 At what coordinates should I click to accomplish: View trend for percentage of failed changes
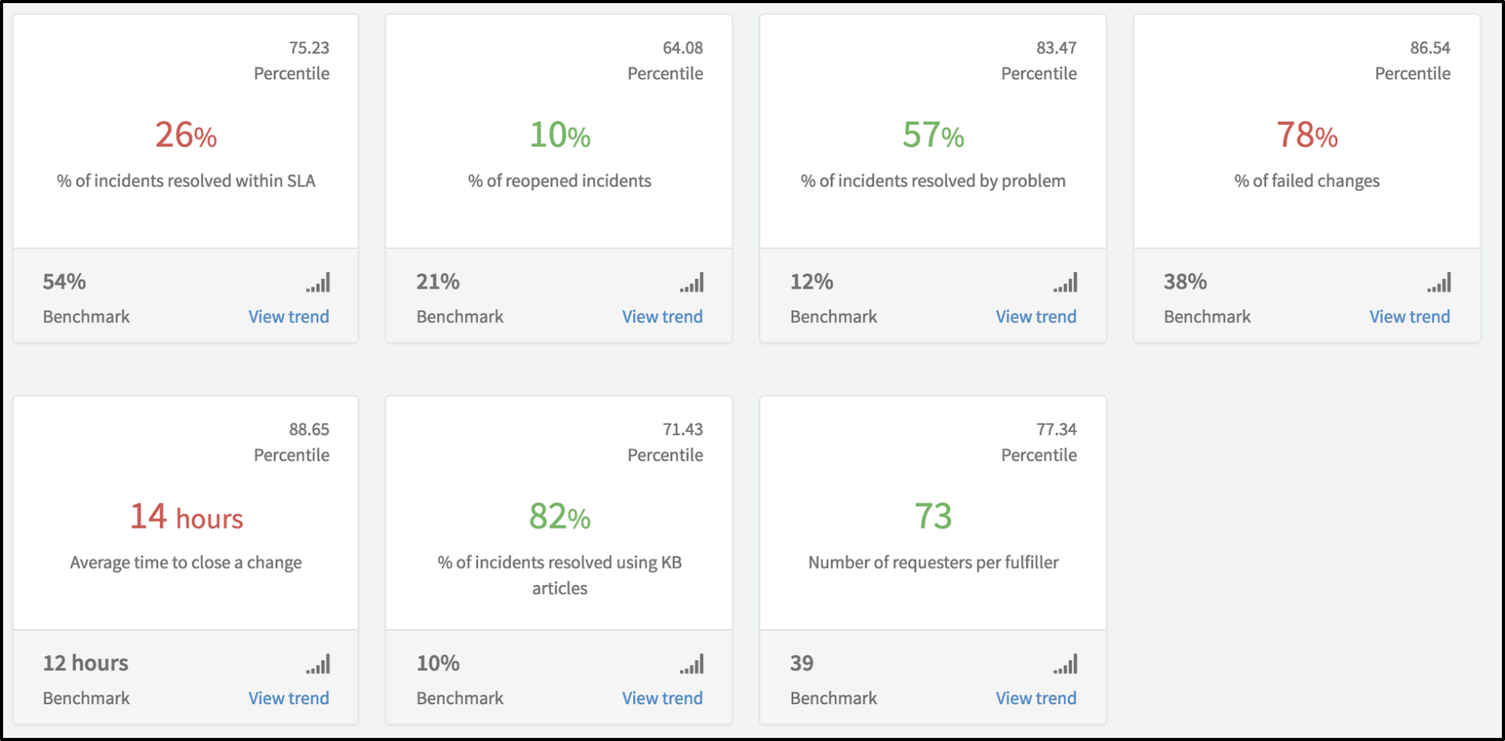point(1409,316)
